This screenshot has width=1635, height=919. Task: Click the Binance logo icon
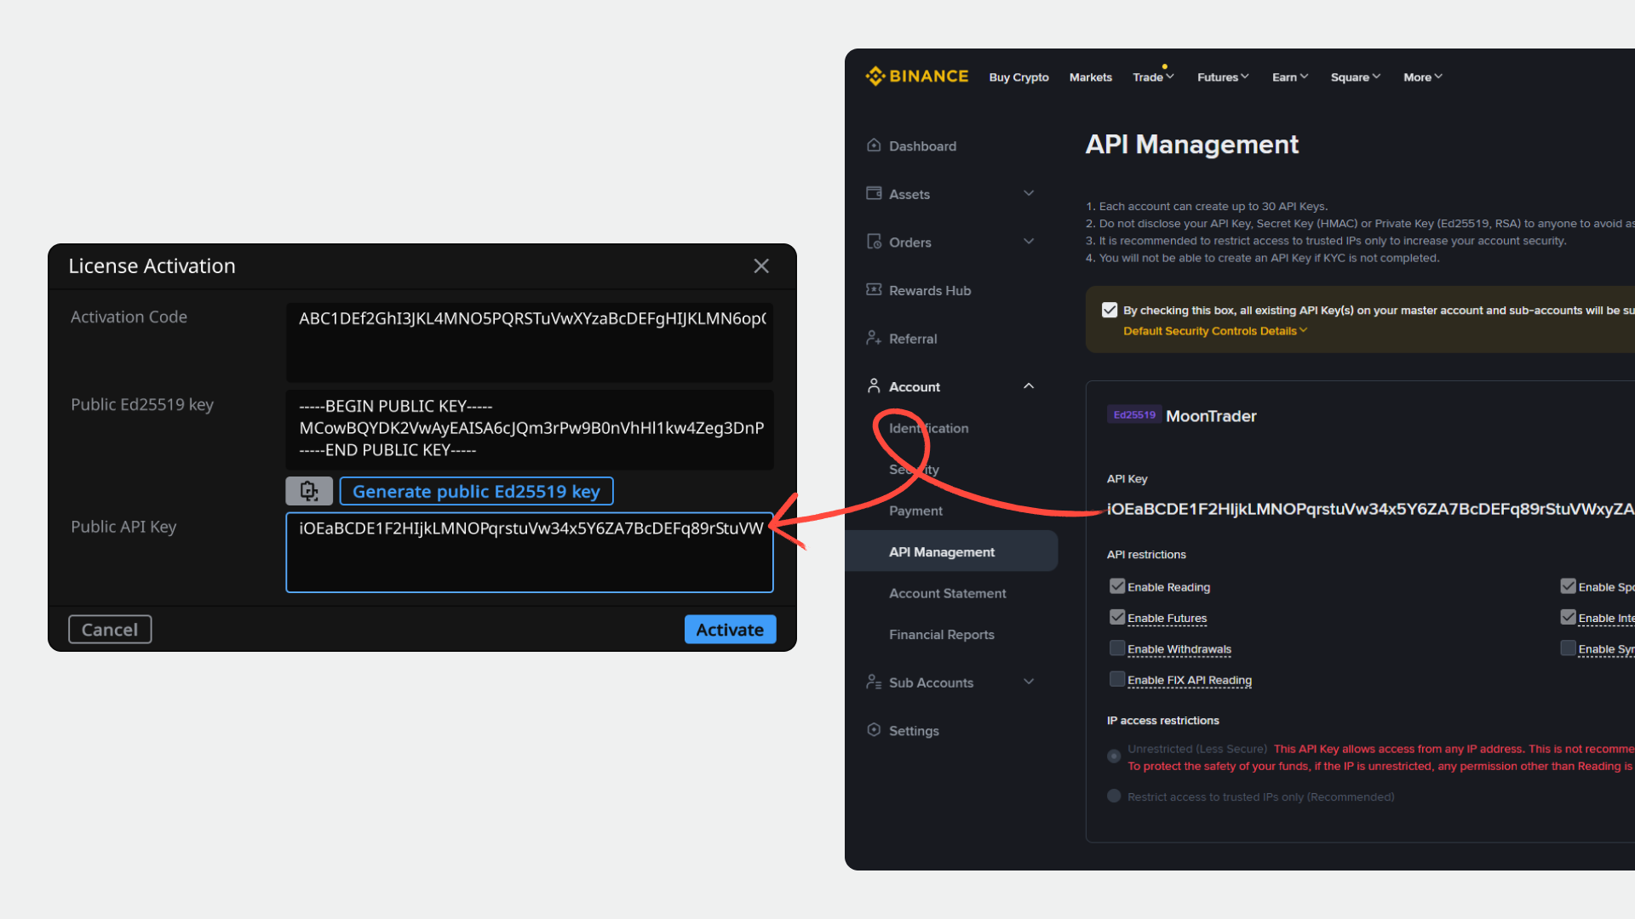pyautogui.click(x=875, y=77)
